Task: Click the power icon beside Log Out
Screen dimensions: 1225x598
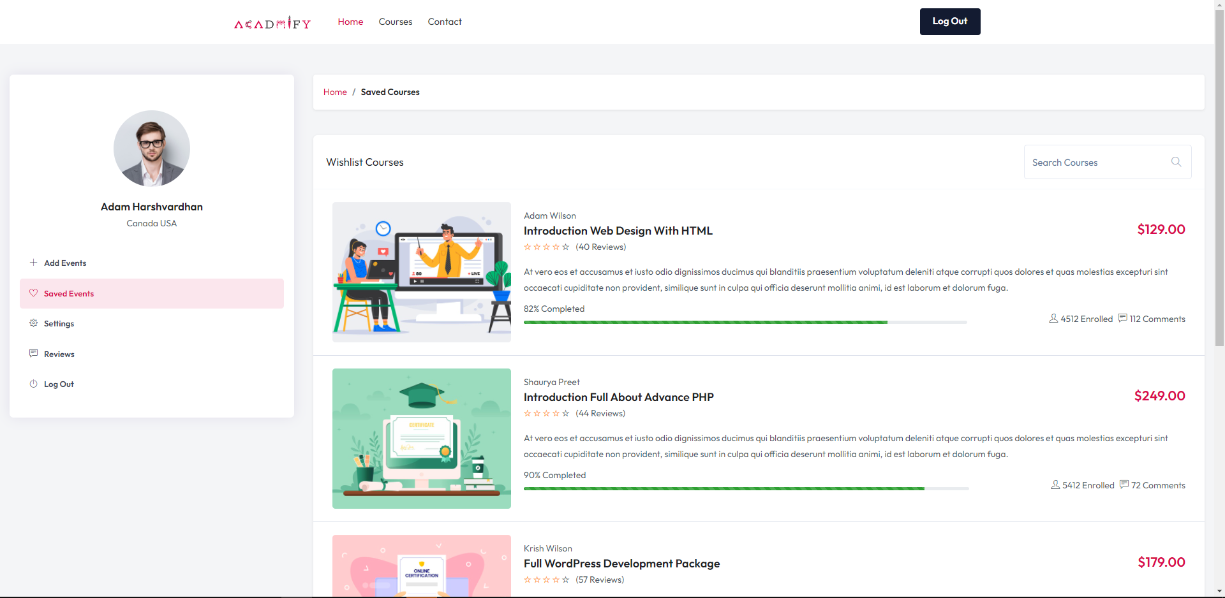Action: pyautogui.click(x=33, y=384)
